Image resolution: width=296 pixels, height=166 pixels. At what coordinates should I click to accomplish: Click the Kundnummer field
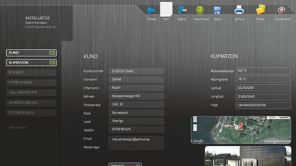tap(136, 71)
